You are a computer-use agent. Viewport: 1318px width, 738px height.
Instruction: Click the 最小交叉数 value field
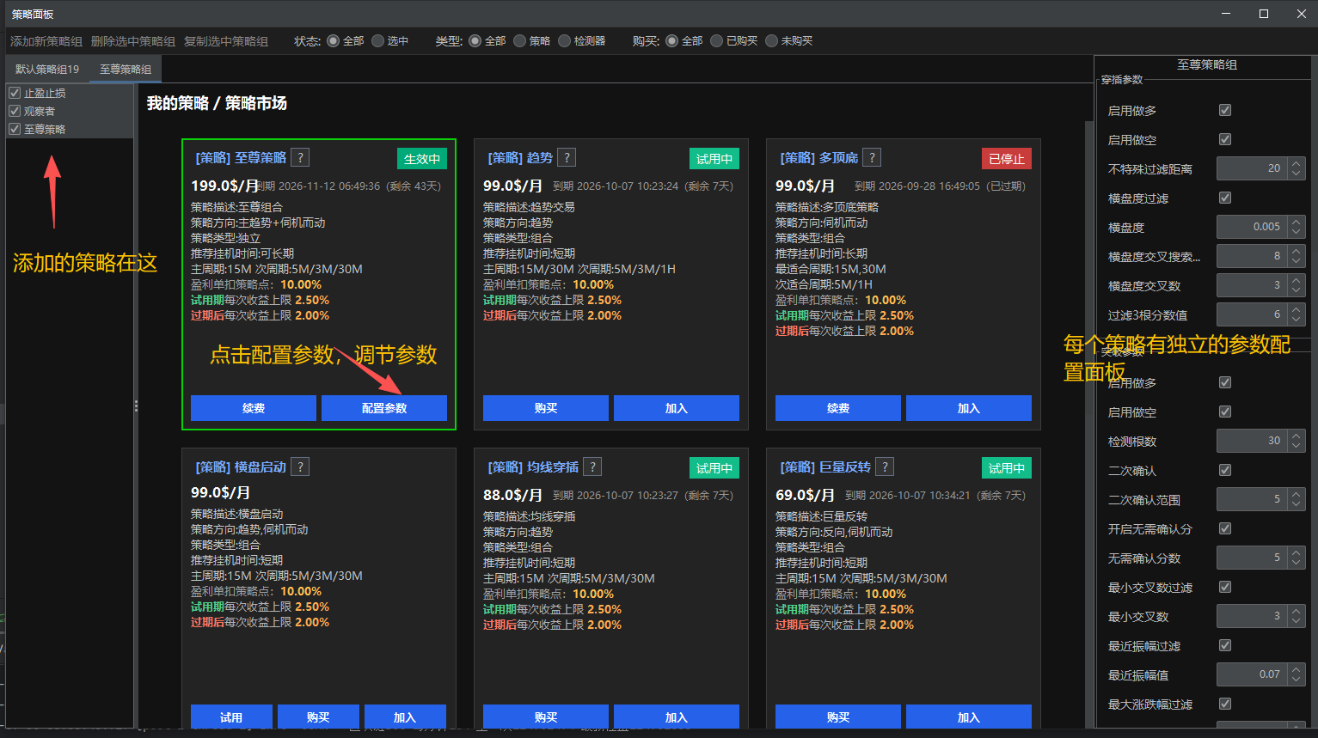[1253, 616]
